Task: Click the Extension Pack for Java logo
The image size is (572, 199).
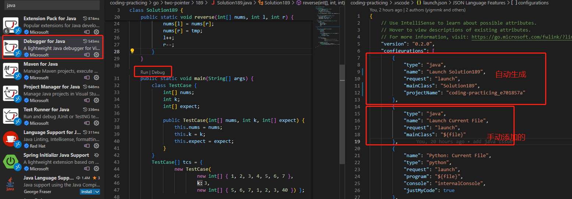Action: (11, 25)
